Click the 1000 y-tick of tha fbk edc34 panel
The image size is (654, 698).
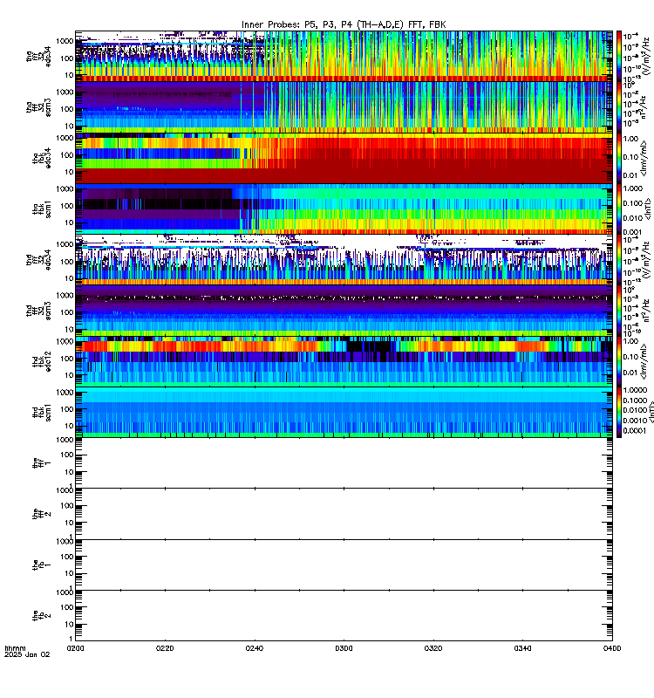65,138
